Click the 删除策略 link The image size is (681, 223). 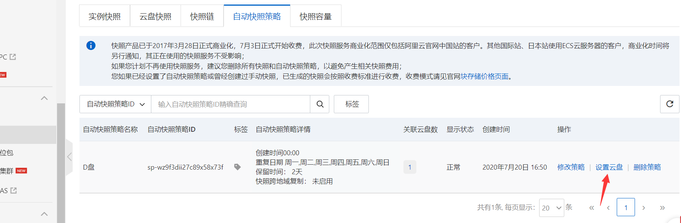pos(647,167)
